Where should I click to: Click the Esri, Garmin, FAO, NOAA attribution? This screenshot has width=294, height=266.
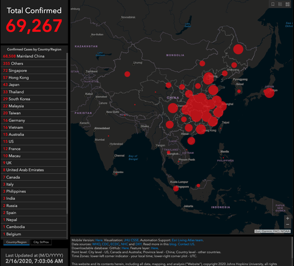click(272, 231)
